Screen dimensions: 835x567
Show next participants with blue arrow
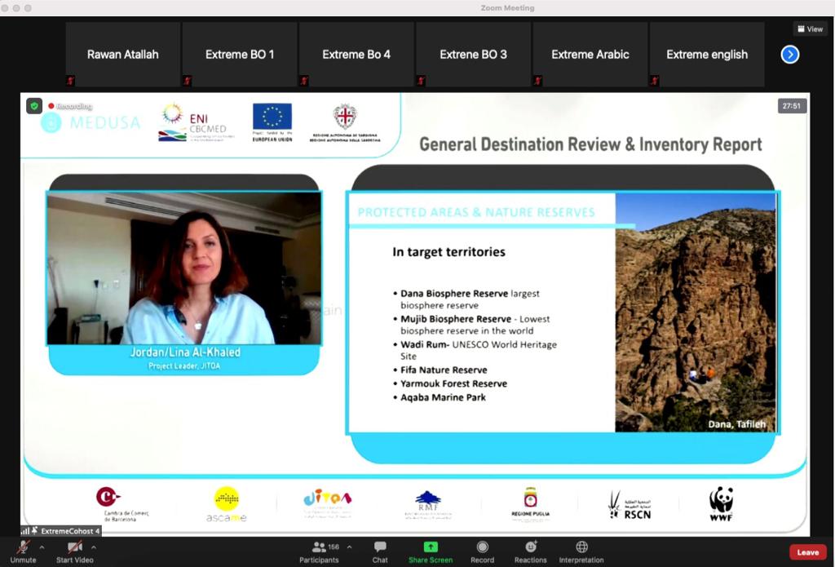[x=789, y=55]
